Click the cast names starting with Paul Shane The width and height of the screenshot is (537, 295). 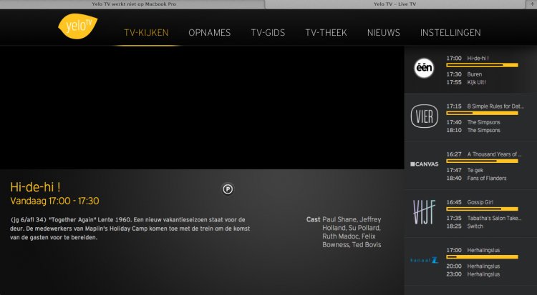click(x=352, y=232)
